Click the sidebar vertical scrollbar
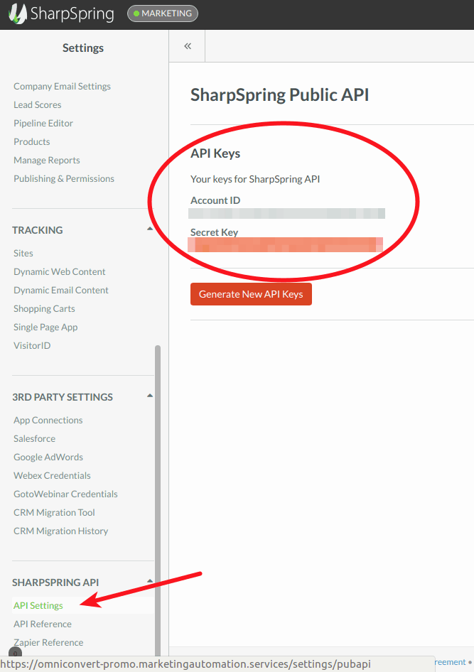The width and height of the screenshot is (474, 672). 158,502
